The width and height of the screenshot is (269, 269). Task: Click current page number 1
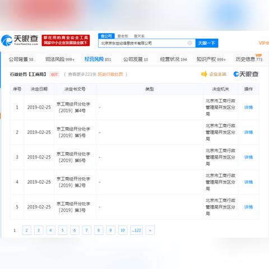pos(15,230)
